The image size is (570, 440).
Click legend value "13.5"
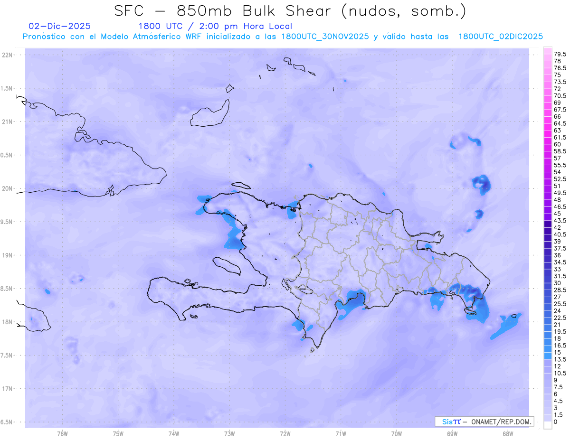point(560,359)
